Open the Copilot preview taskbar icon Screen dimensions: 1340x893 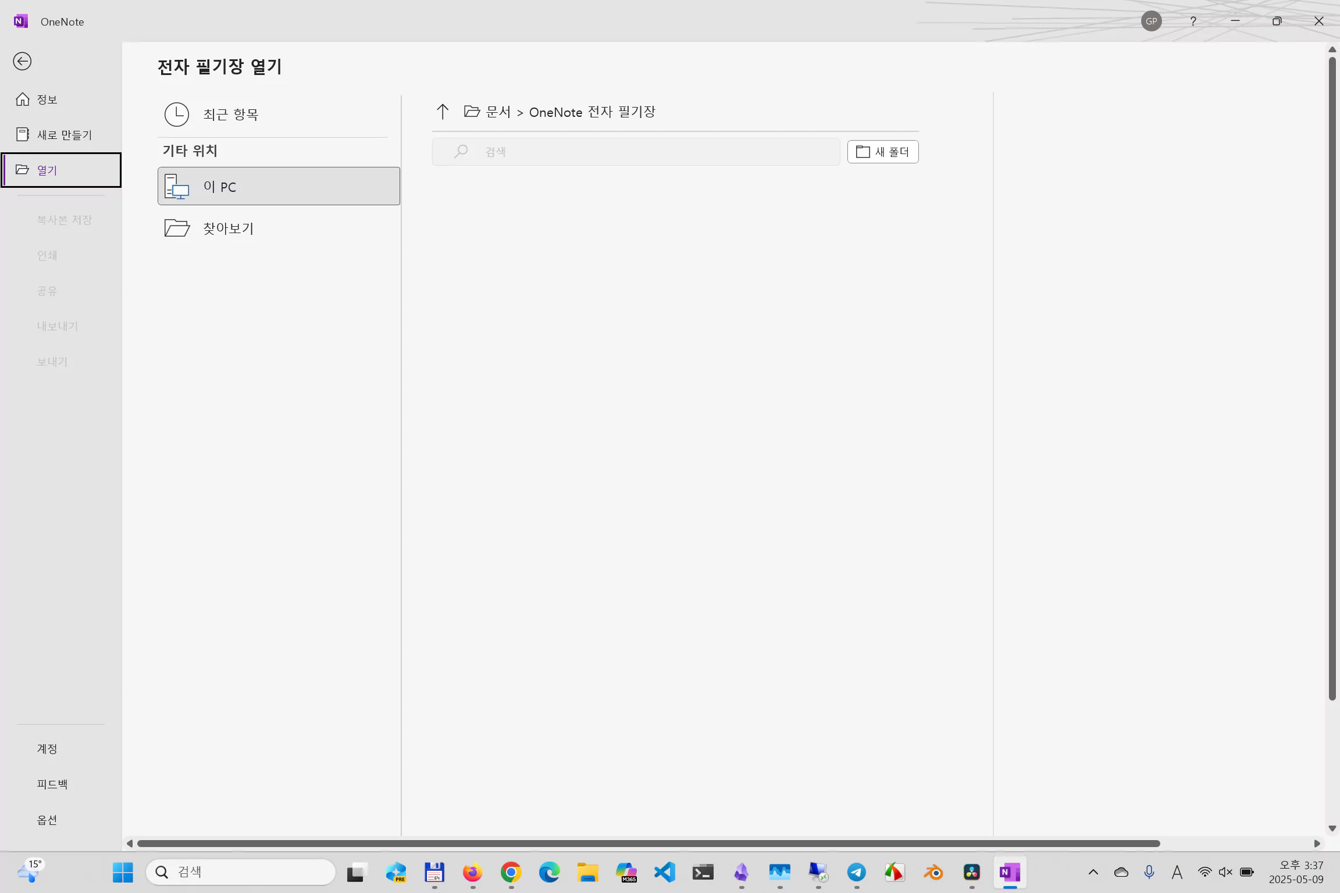click(x=396, y=872)
